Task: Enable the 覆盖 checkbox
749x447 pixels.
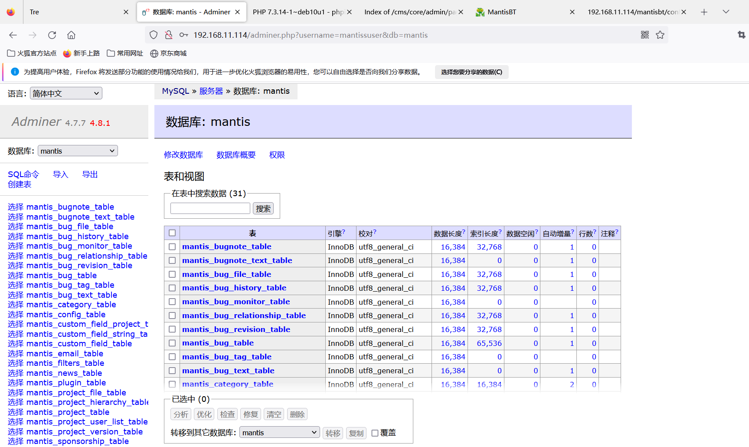Action: click(x=375, y=433)
